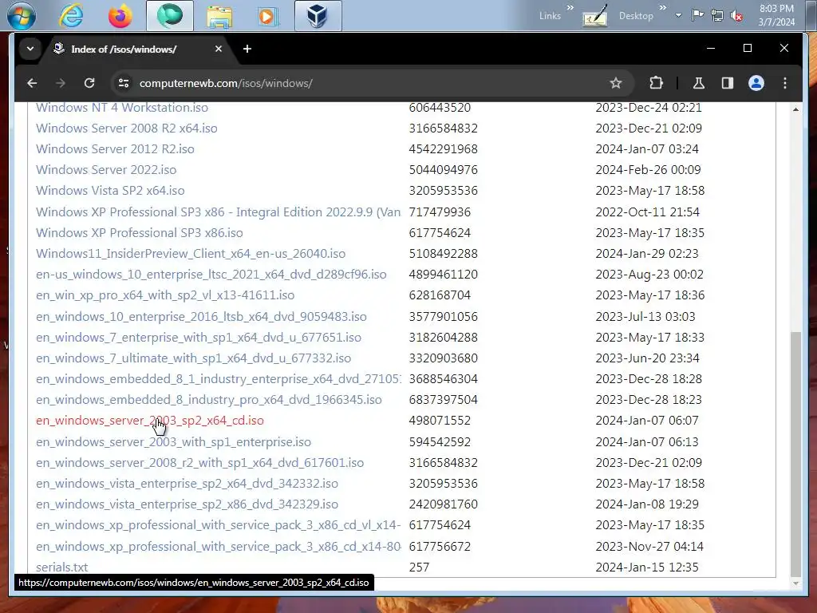Expand the tab search dropdown

(30, 49)
